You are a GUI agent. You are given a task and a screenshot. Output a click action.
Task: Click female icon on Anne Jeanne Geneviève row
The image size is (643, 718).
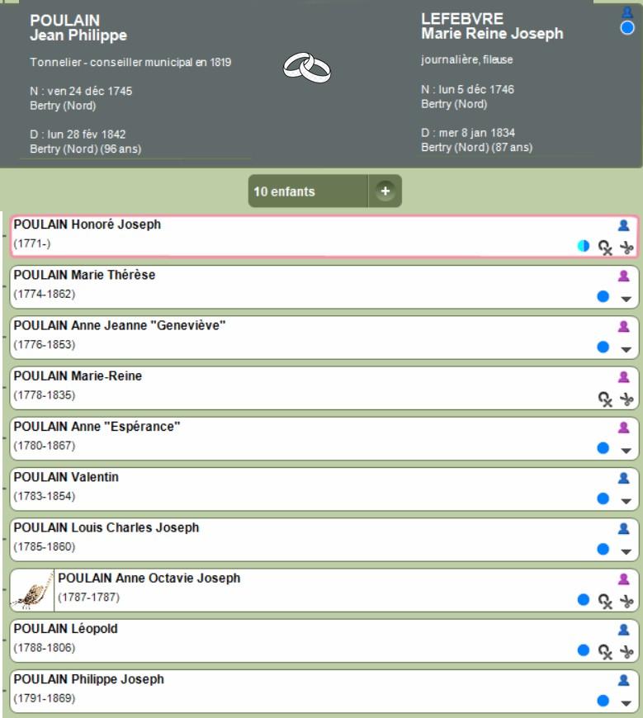[x=623, y=327]
